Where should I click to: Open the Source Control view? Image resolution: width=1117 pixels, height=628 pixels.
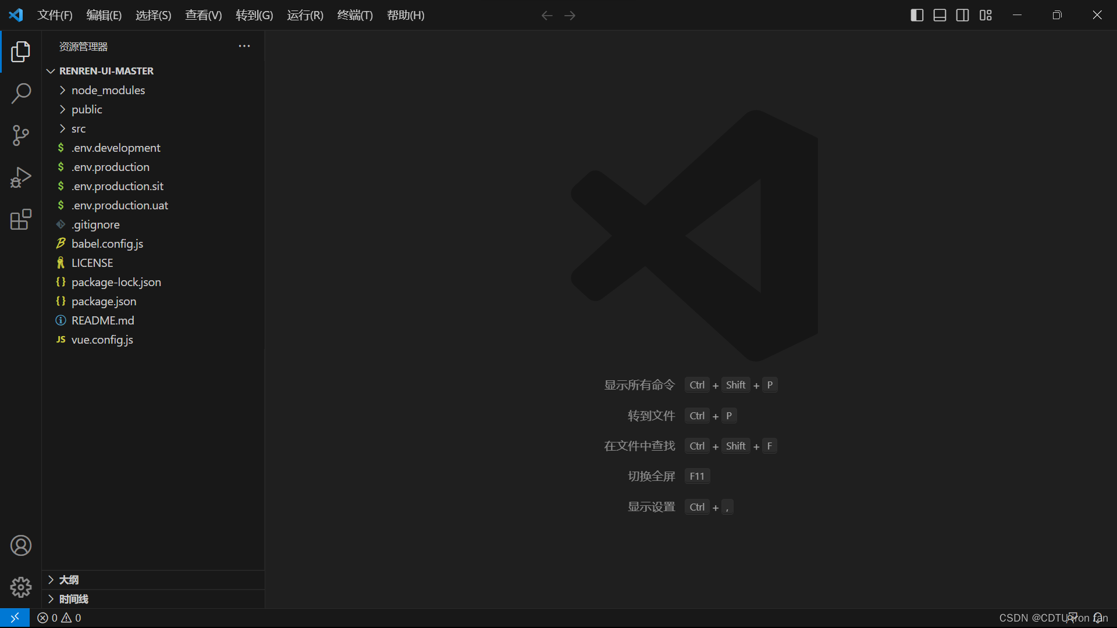21,135
